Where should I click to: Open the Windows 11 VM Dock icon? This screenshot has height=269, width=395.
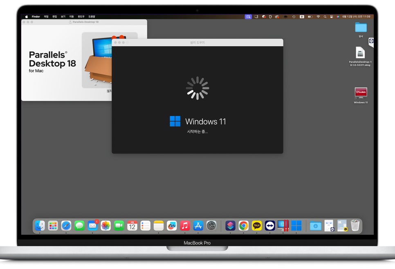(x=296, y=226)
